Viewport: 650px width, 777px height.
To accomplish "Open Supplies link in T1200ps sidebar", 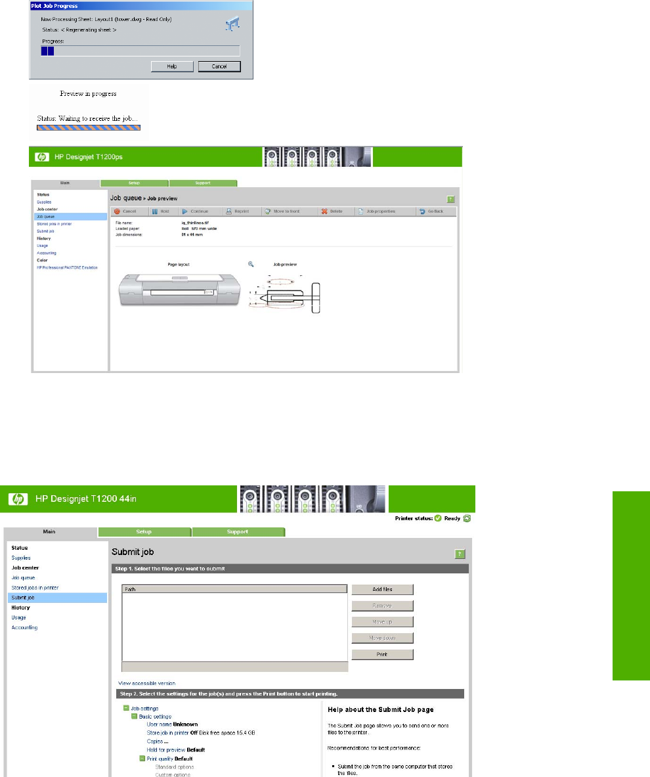I will tap(44, 202).
